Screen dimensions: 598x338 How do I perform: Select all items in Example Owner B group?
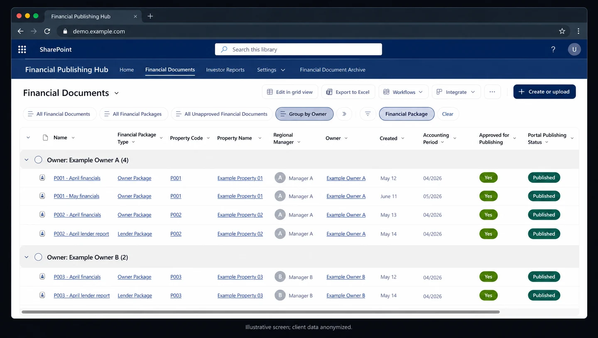38,257
